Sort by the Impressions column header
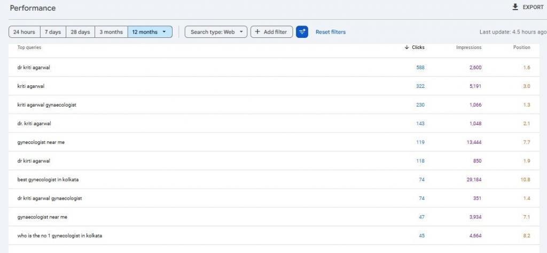 [x=469, y=47]
